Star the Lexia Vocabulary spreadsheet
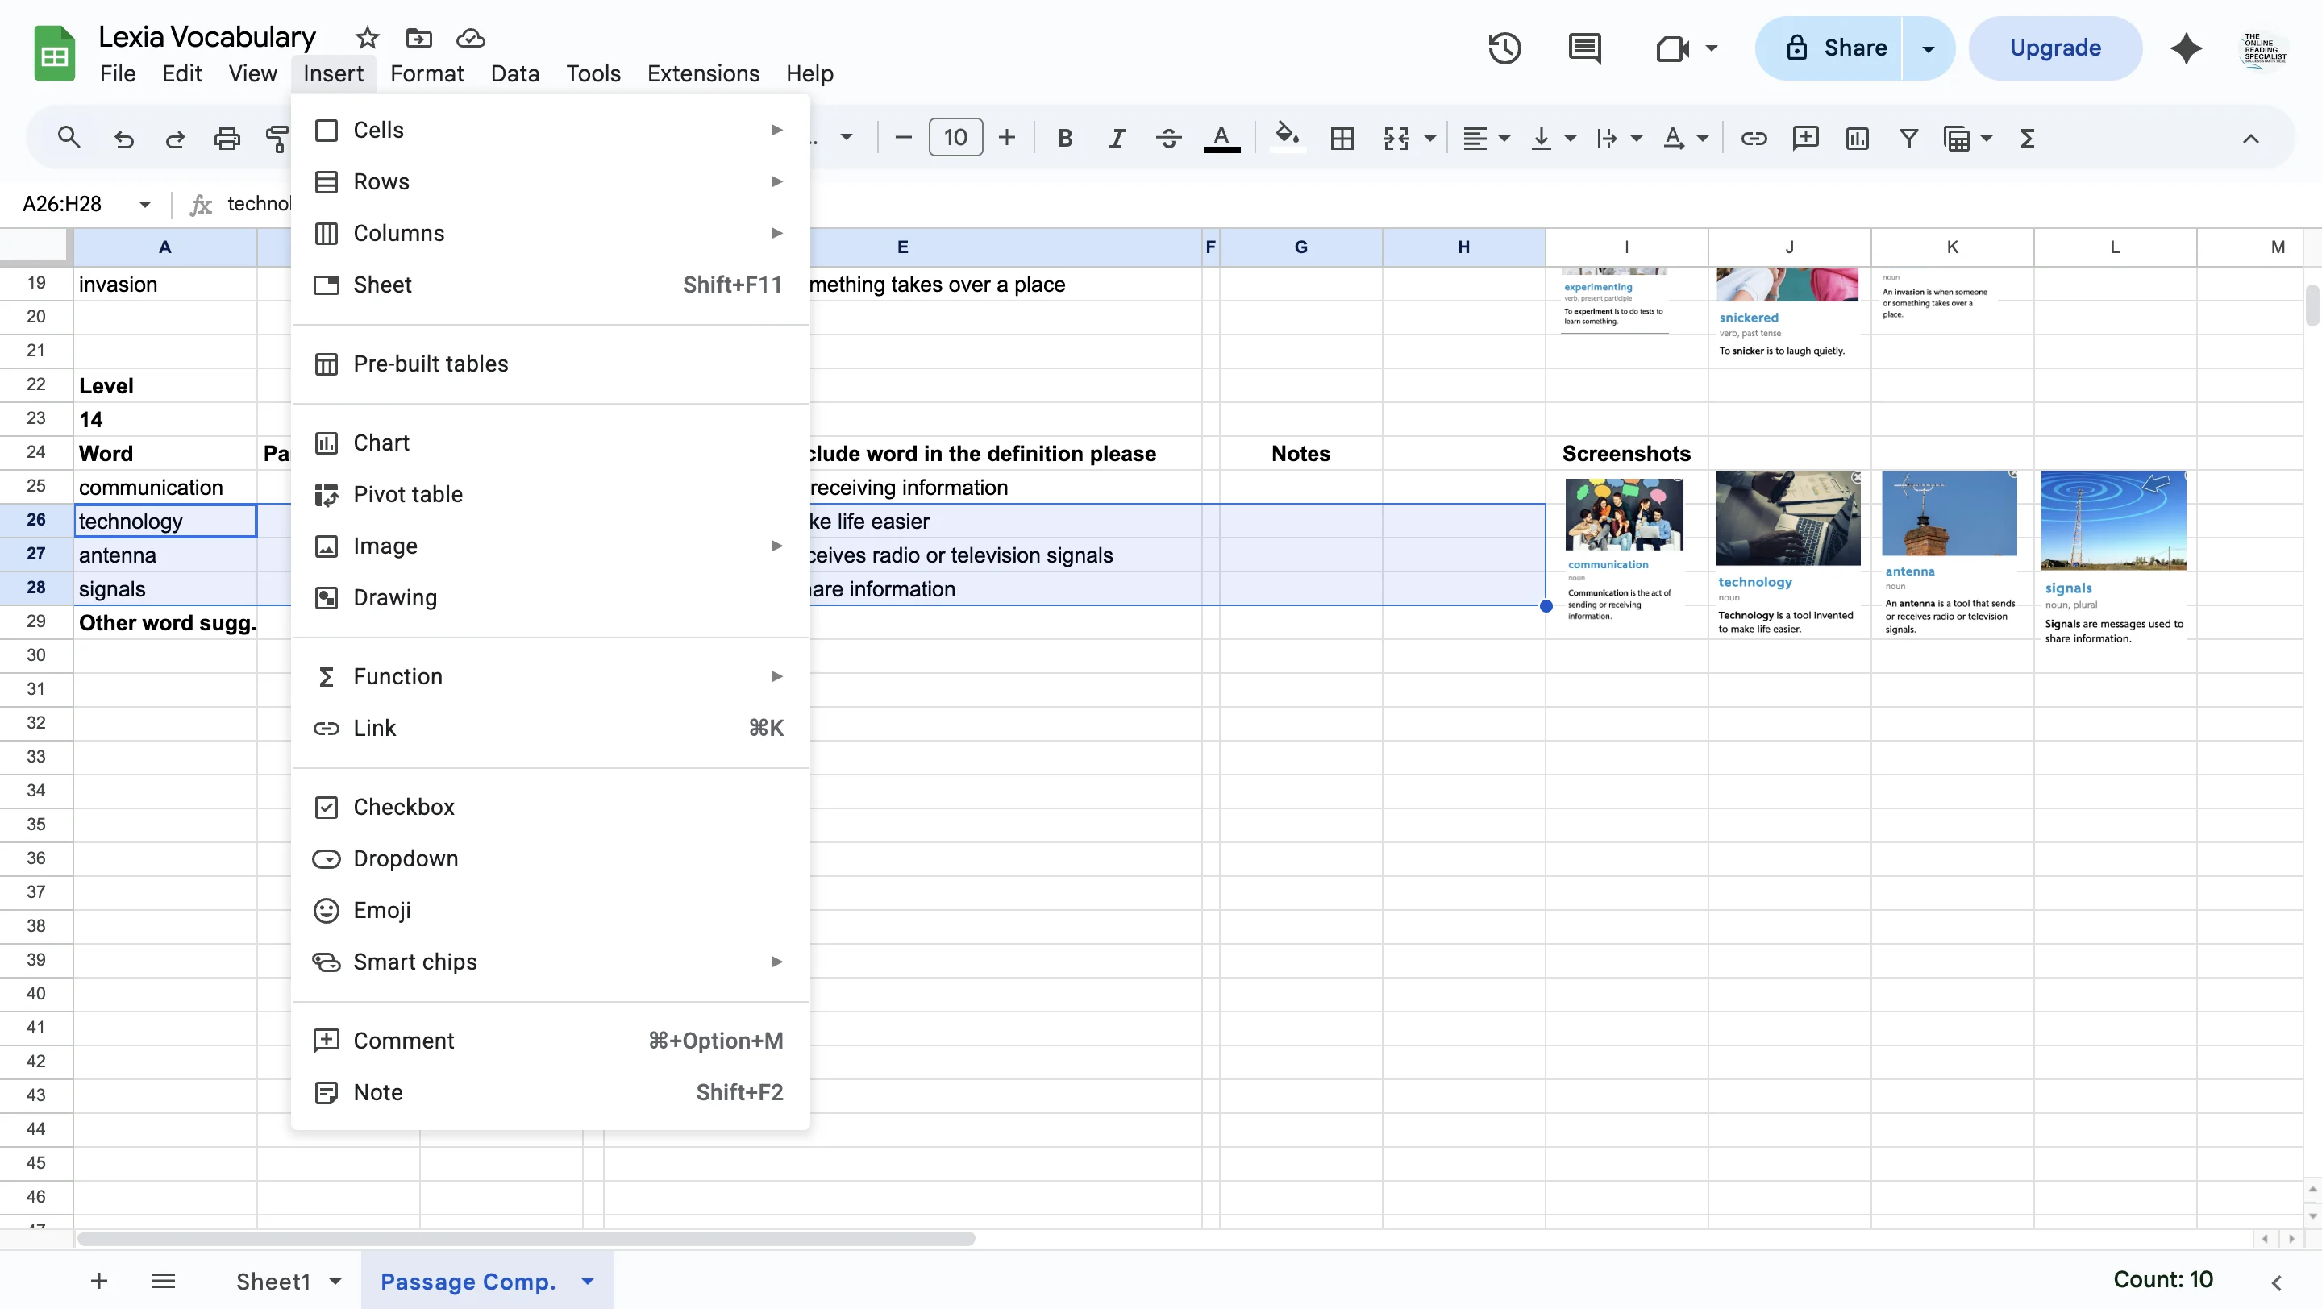 pos(366,37)
